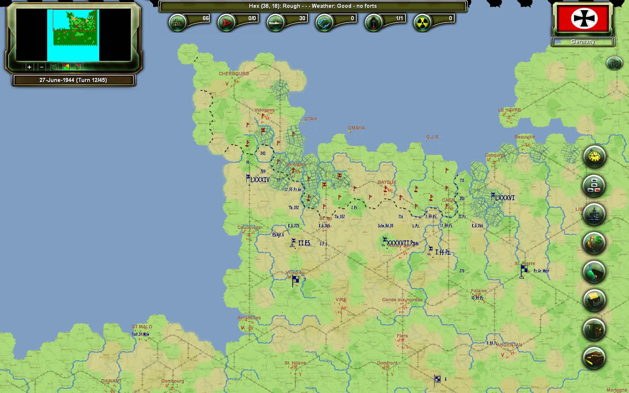Click the production value 66
629x393 pixels.
pyautogui.click(x=206, y=18)
